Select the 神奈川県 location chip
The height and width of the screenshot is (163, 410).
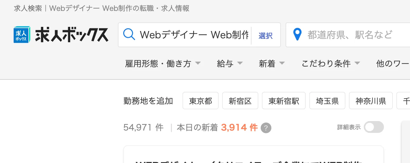[x=371, y=101]
